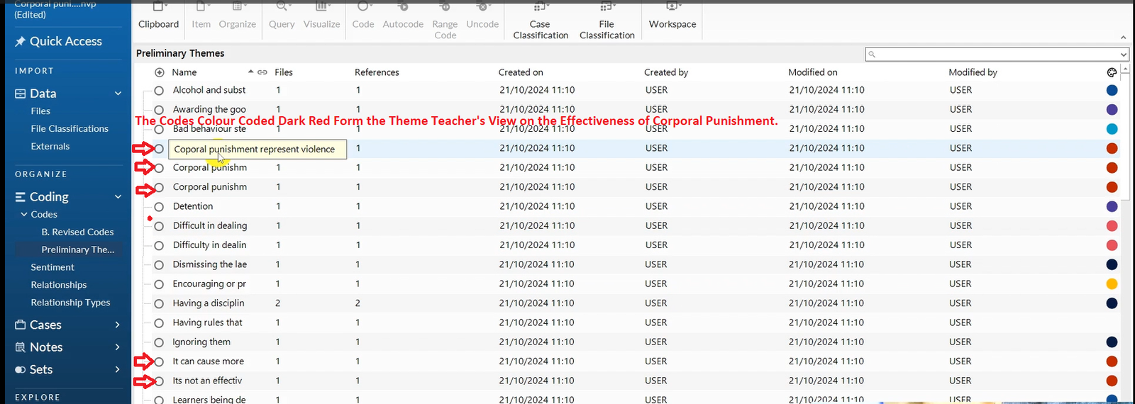Select the circle for Dismissing the lae code
Image resolution: width=1135 pixels, height=404 pixels.
[159, 265]
